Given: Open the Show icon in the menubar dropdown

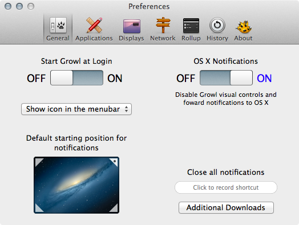Looking at the screenshot, I should coord(76,109).
